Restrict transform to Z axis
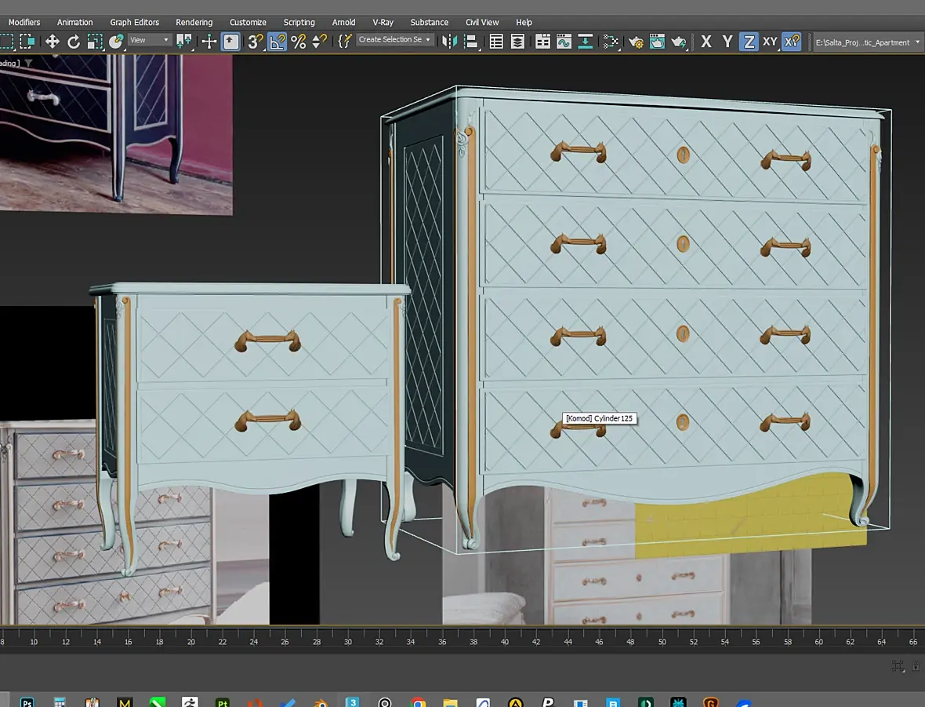Screen dimensions: 925x707 tap(749, 42)
